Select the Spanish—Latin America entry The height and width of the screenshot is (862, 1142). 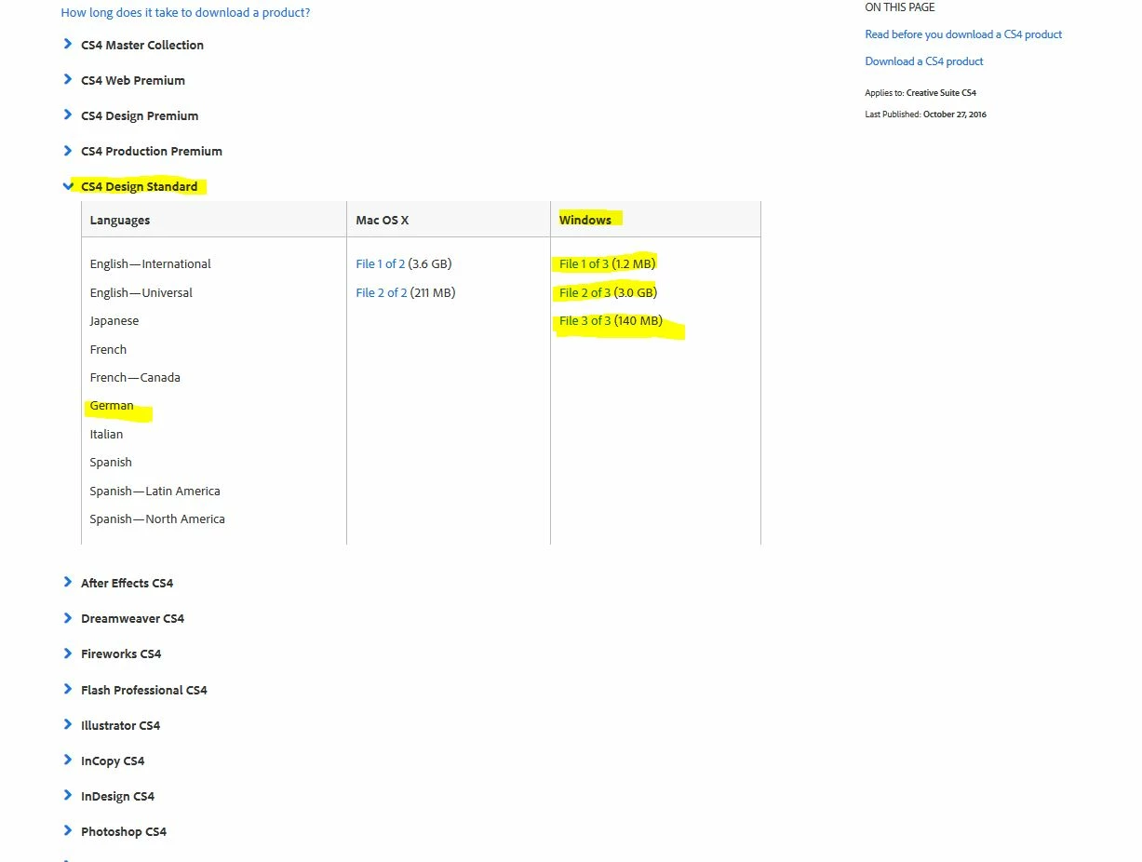155,491
